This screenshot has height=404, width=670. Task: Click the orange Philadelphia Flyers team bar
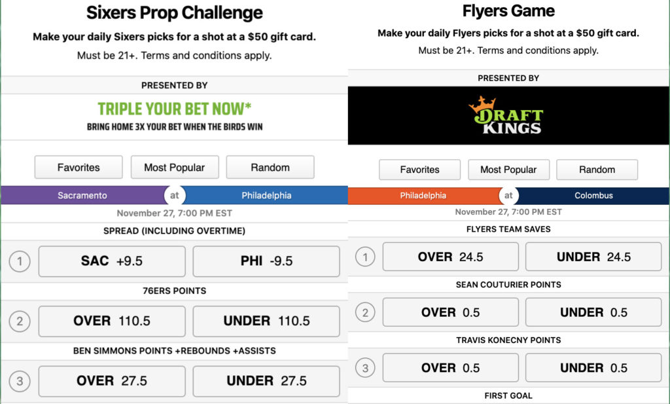423,195
